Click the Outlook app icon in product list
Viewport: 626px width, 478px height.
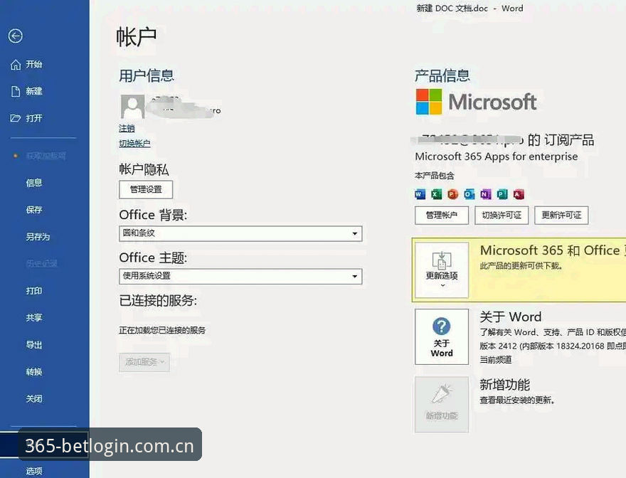click(x=469, y=194)
